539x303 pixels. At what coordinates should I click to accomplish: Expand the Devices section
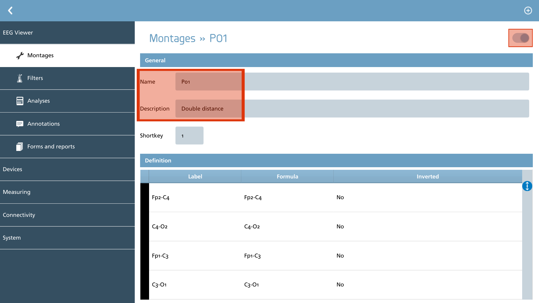[67, 169]
